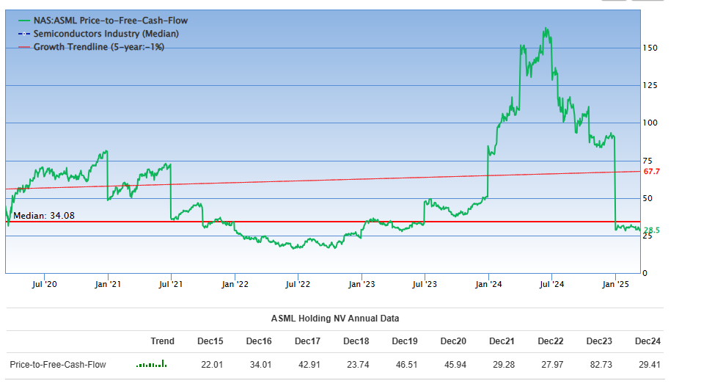This screenshot has height=389, width=701.
Task: Click the Jan '21 x-axis label
Action: [x=108, y=284]
